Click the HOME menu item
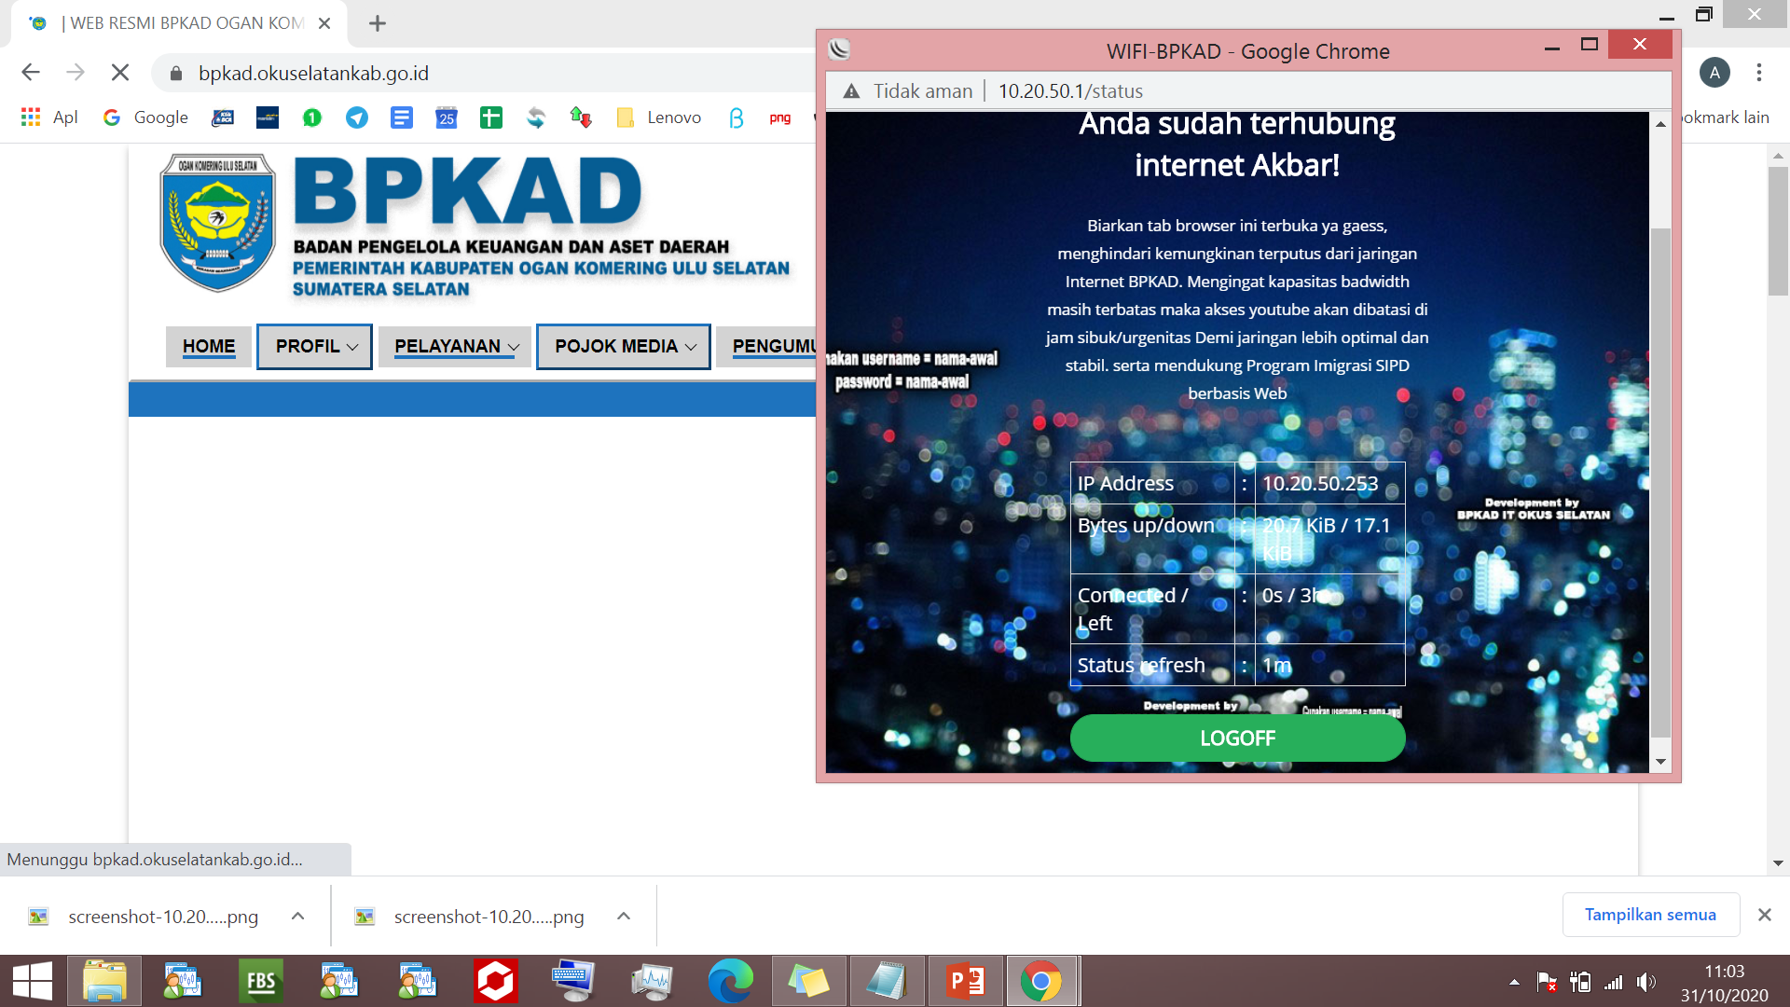The image size is (1790, 1007). click(x=209, y=347)
